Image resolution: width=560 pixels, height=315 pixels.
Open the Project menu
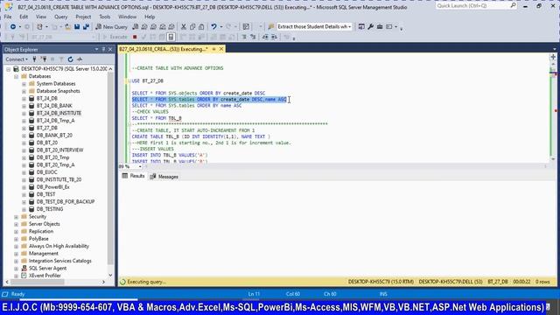click(83, 17)
